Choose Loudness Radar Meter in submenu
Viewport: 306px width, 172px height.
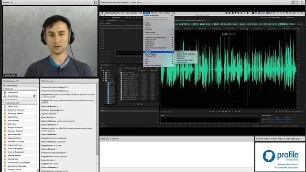(185, 60)
